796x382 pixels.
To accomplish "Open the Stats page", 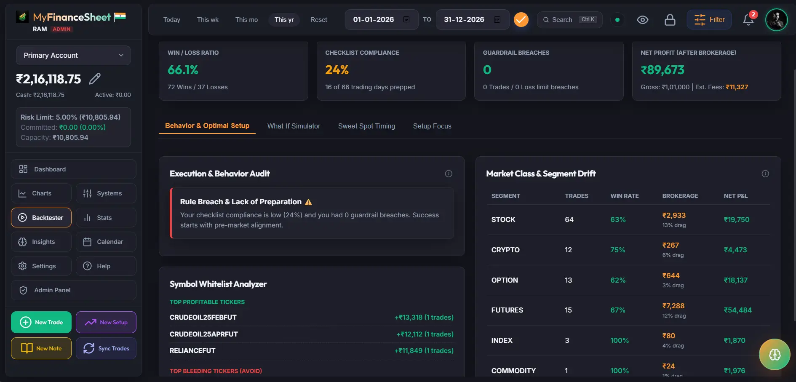I will pyautogui.click(x=106, y=218).
